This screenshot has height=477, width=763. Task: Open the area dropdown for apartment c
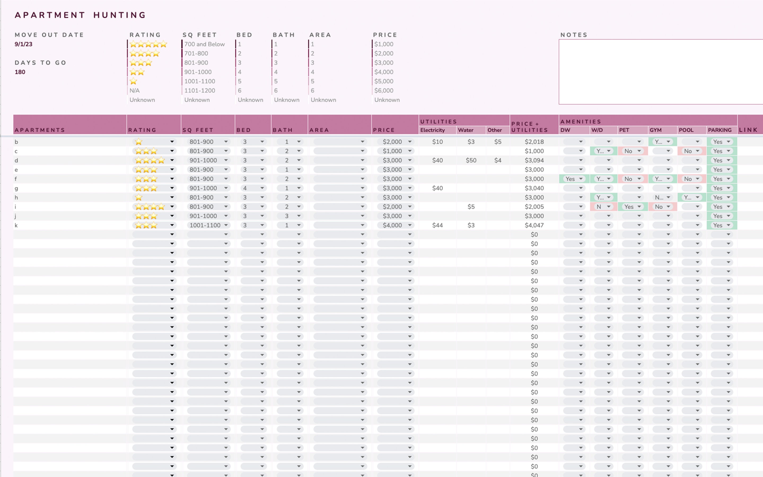click(x=362, y=151)
